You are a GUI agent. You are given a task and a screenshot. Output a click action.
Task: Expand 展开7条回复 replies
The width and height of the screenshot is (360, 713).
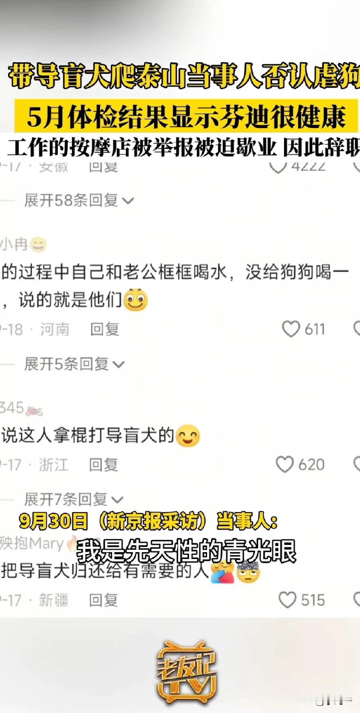click(74, 499)
